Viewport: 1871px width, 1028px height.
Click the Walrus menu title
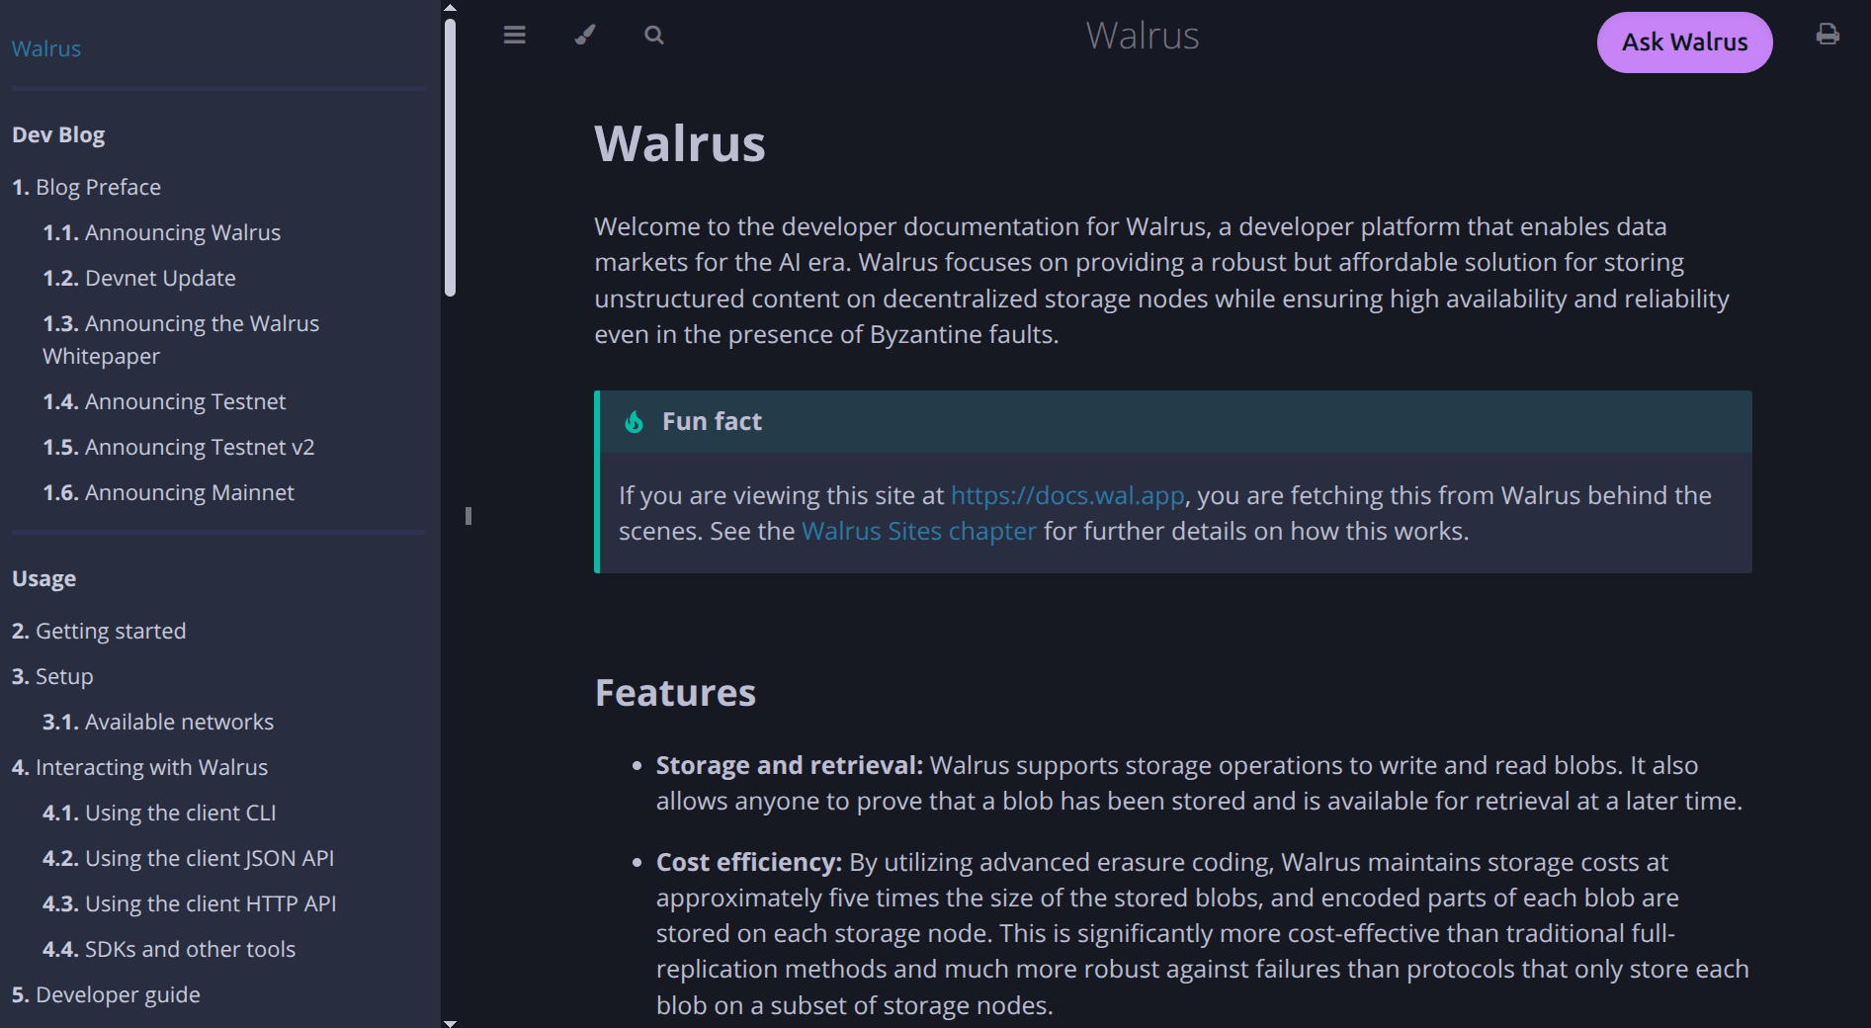point(1142,36)
